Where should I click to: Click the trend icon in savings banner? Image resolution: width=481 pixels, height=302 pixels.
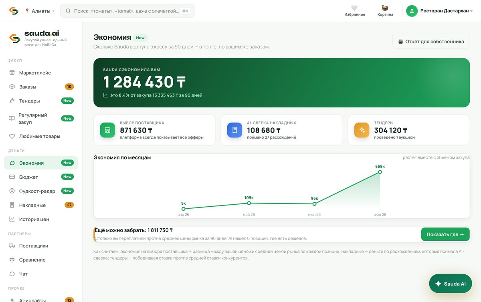pyautogui.click(x=105, y=95)
